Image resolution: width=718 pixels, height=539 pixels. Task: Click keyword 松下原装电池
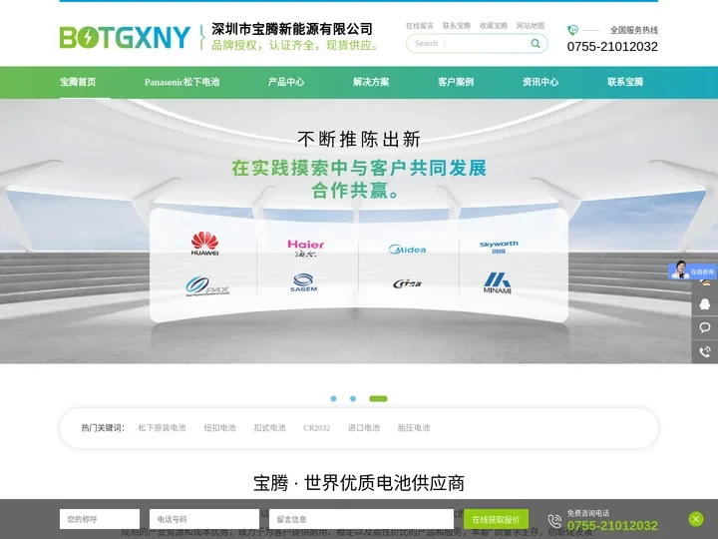pos(162,427)
